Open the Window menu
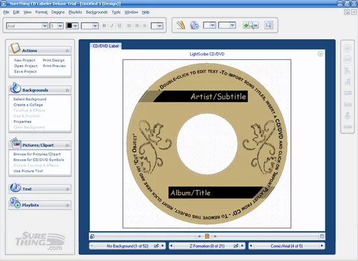This screenshot has width=358, height=261. coord(131,12)
